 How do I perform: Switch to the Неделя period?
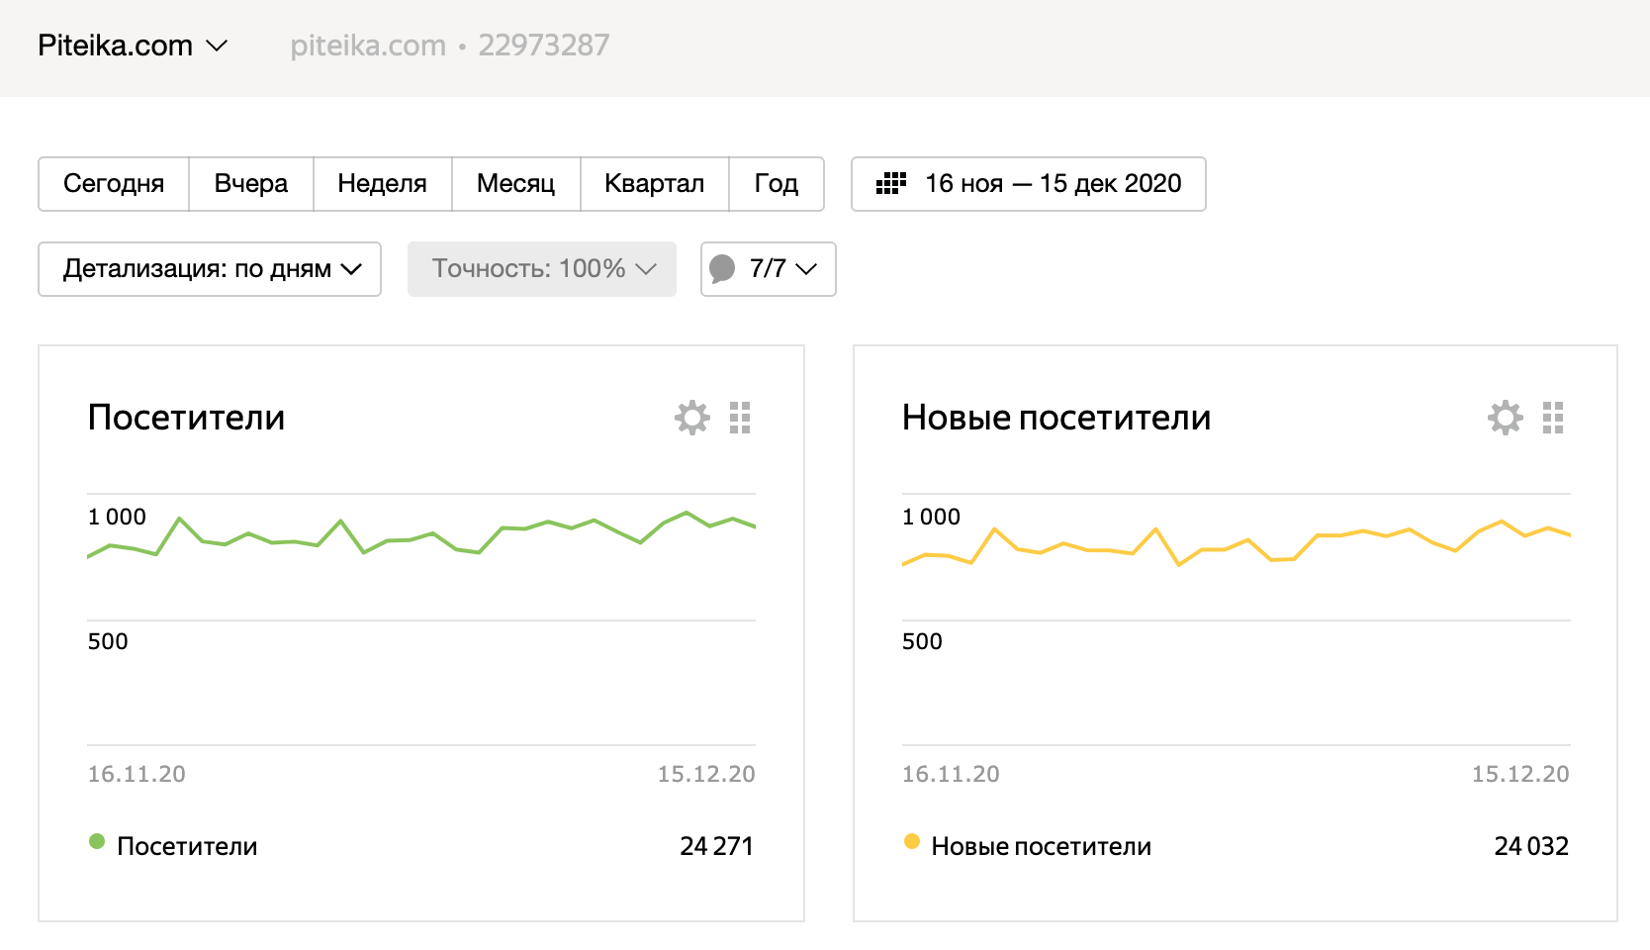[x=382, y=184]
